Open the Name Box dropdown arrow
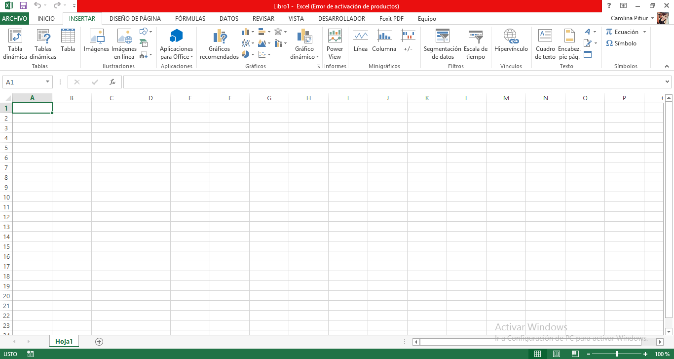 coord(47,82)
